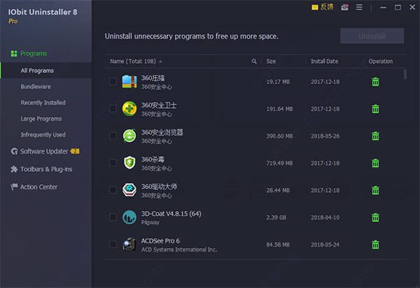This screenshot has width=420, height=288.
Task: Click the Action Center flag icon
Action: tap(14, 186)
